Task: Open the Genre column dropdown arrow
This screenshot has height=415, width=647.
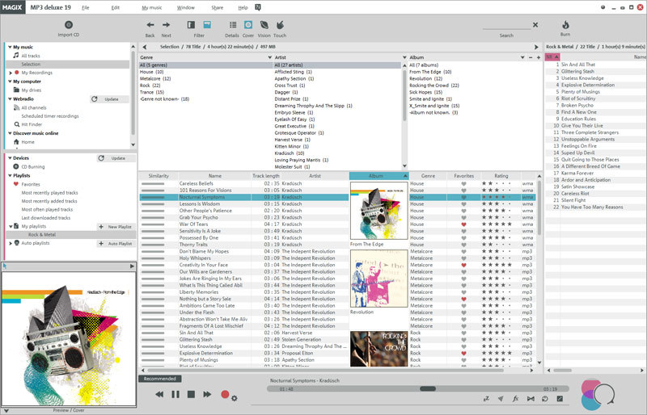Action: (x=270, y=57)
